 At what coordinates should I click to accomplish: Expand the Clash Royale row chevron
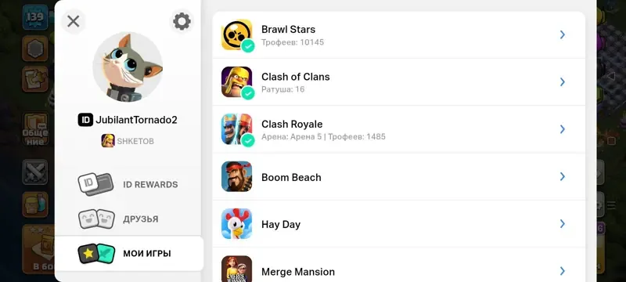563,129
